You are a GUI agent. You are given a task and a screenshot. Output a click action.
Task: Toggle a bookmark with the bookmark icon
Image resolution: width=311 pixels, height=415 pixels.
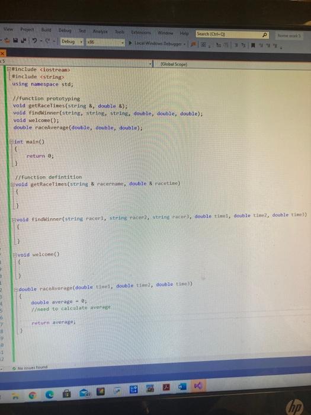pyautogui.click(x=253, y=45)
